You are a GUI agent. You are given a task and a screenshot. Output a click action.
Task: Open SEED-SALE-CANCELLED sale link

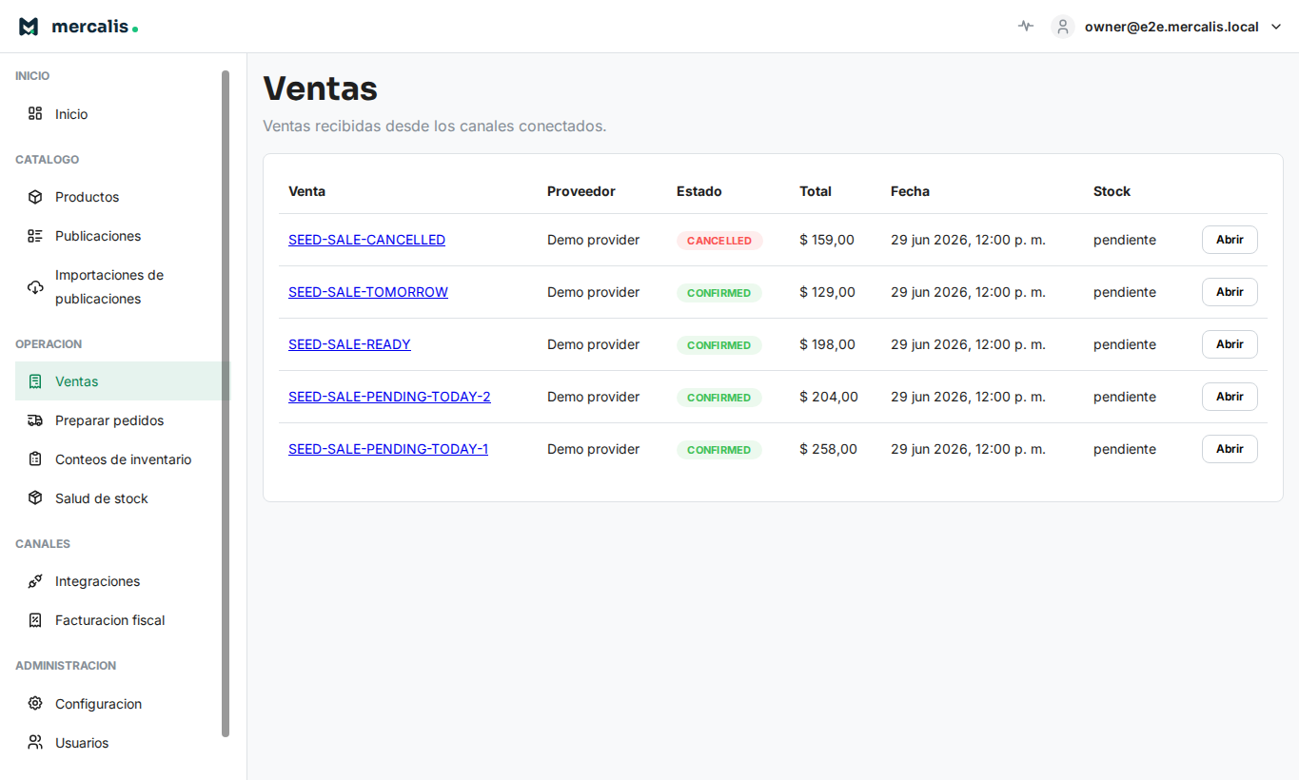[x=366, y=240]
